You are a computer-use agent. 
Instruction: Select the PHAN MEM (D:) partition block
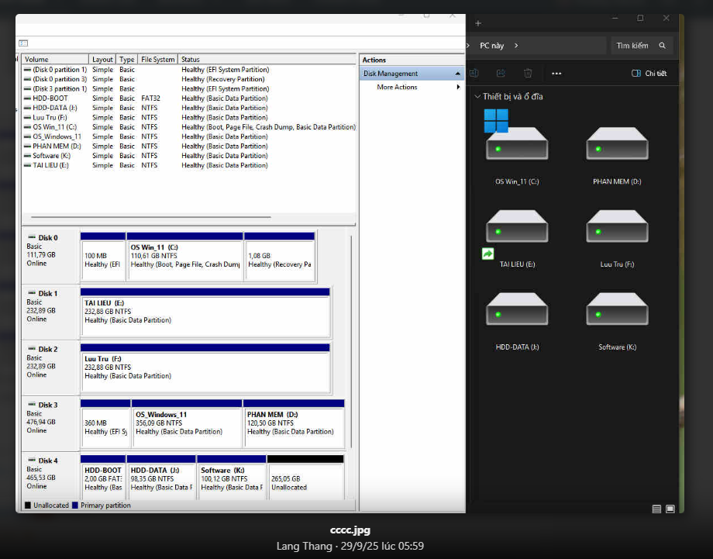[294, 424]
